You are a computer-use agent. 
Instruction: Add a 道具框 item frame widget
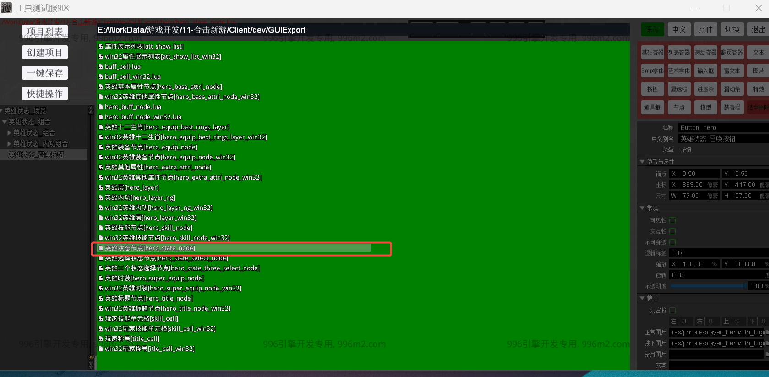pos(652,108)
